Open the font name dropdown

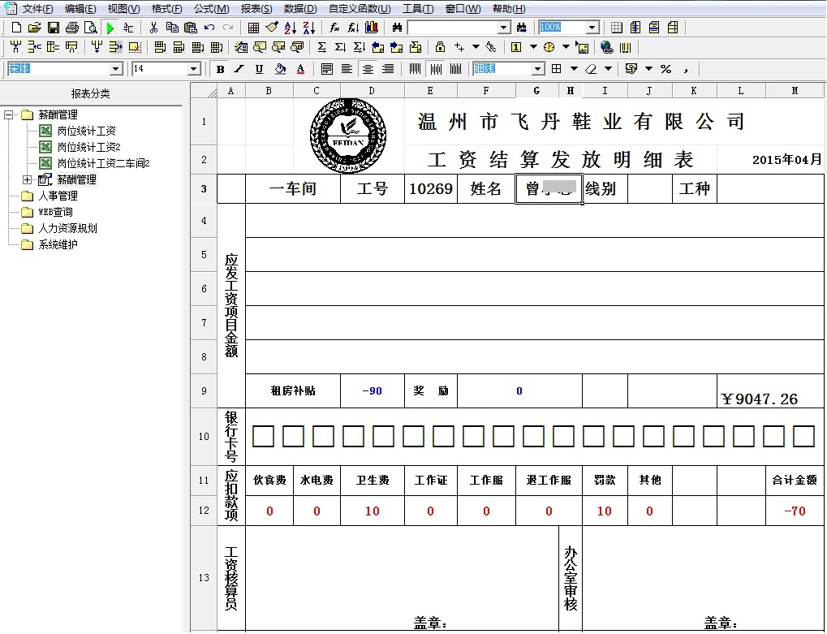click(115, 69)
